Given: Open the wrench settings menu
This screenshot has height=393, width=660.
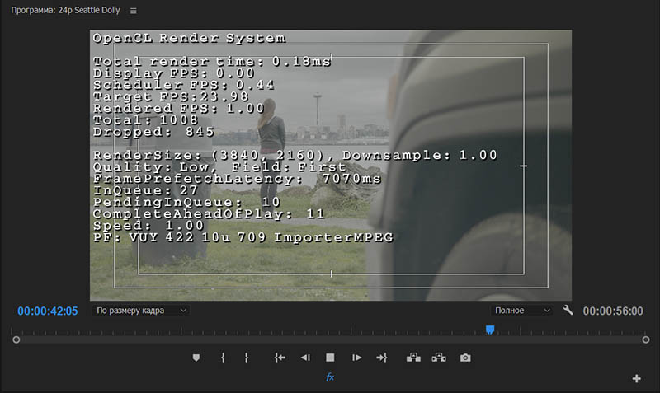Looking at the screenshot, I should point(568,311).
